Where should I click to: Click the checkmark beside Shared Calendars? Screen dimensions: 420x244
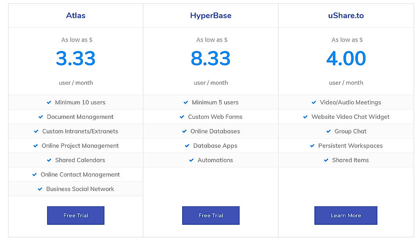(x=49, y=160)
